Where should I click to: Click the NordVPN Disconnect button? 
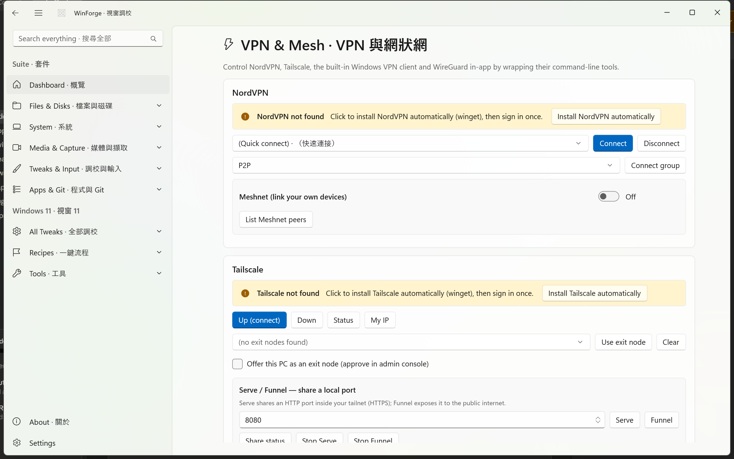coord(661,144)
